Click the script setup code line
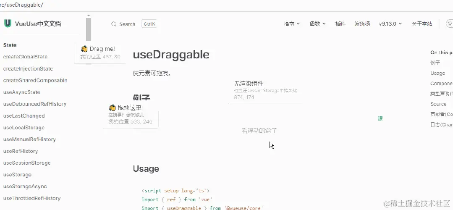 coord(175,191)
